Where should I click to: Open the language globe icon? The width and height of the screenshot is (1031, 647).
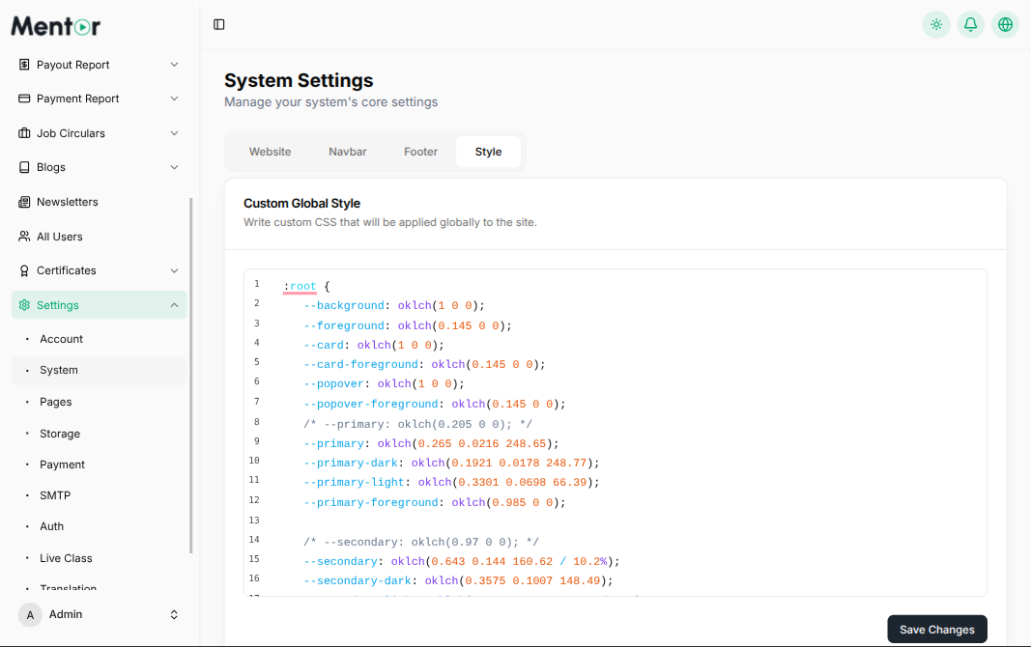(1005, 24)
